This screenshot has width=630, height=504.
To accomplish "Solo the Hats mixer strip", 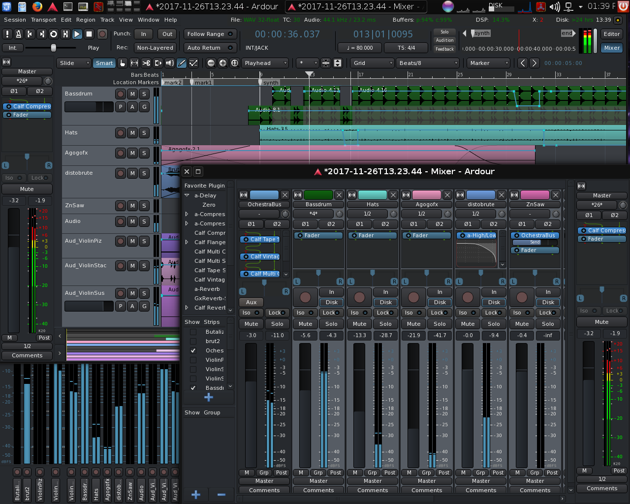I will 385,324.
